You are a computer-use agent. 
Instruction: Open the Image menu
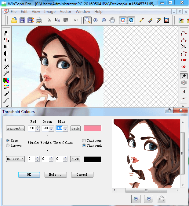(50, 12)
